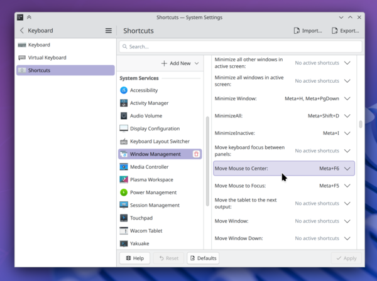Expand the Move Mouse to Center shortcut
Viewport: 377px width, 281px height.
(347, 168)
